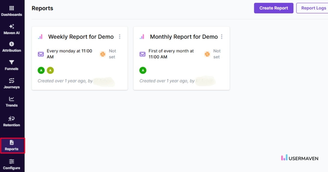Select Reports in the sidebar navigation

pyautogui.click(x=11, y=146)
